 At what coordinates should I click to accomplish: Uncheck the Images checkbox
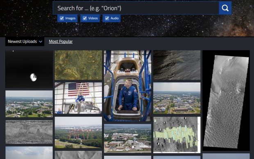tap(62, 18)
